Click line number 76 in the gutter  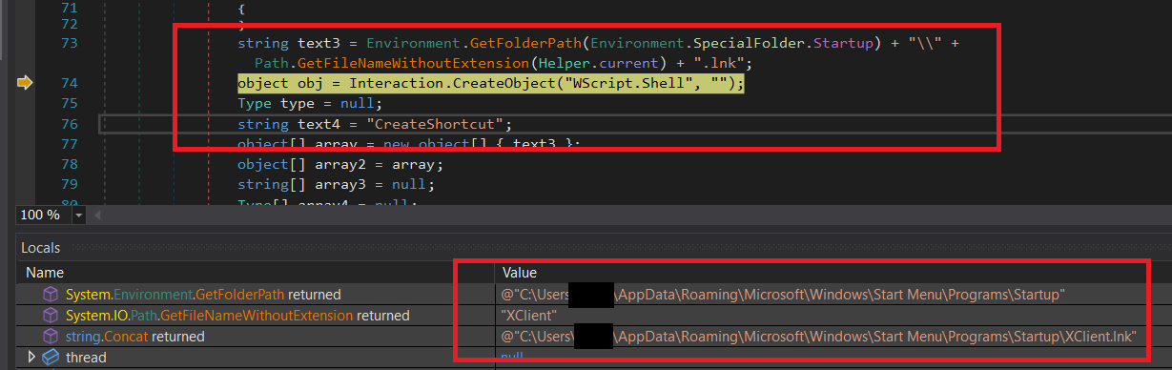69,124
